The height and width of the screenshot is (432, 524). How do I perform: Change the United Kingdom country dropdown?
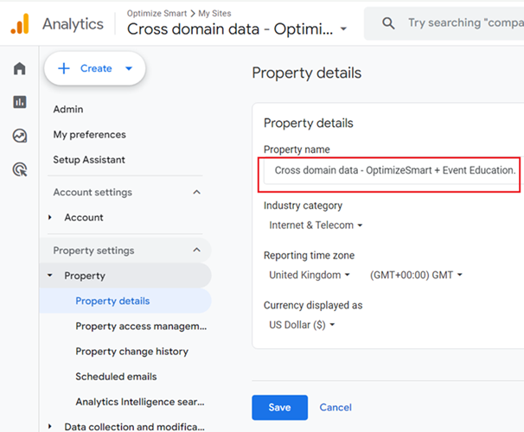click(x=310, y=276)
